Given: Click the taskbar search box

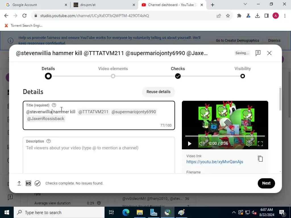Looking at the screenshot, I should tap(59, 212).
